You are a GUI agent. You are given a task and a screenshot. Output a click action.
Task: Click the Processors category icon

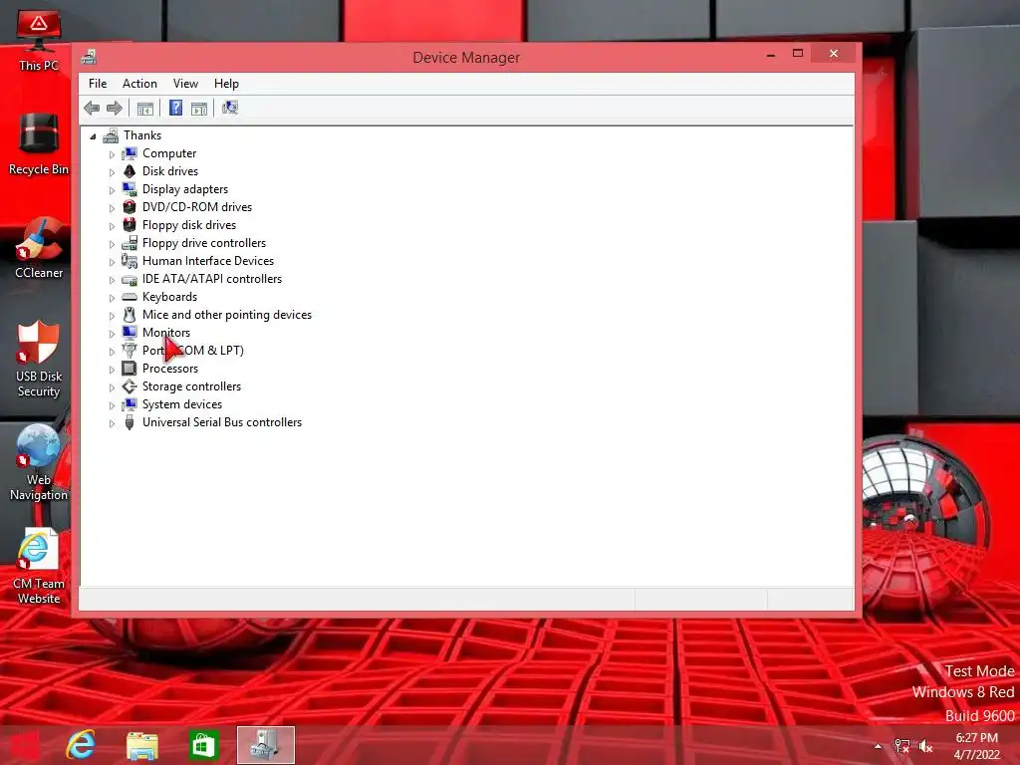(129, 369)
